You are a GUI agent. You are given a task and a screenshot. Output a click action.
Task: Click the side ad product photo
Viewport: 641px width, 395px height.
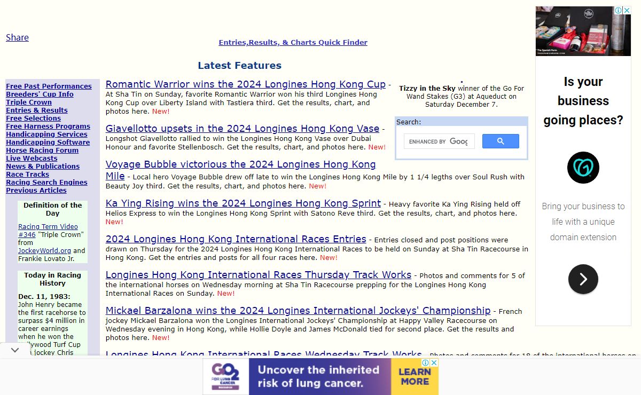(583, 31)
